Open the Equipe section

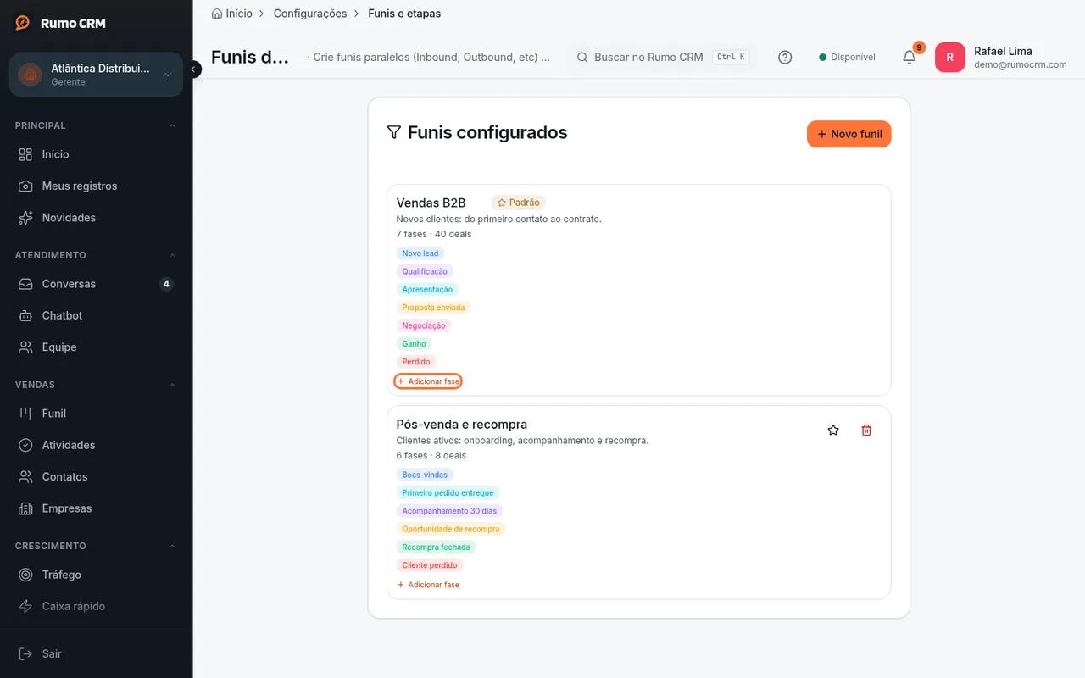pyautogui.click(x=97, y=347)
